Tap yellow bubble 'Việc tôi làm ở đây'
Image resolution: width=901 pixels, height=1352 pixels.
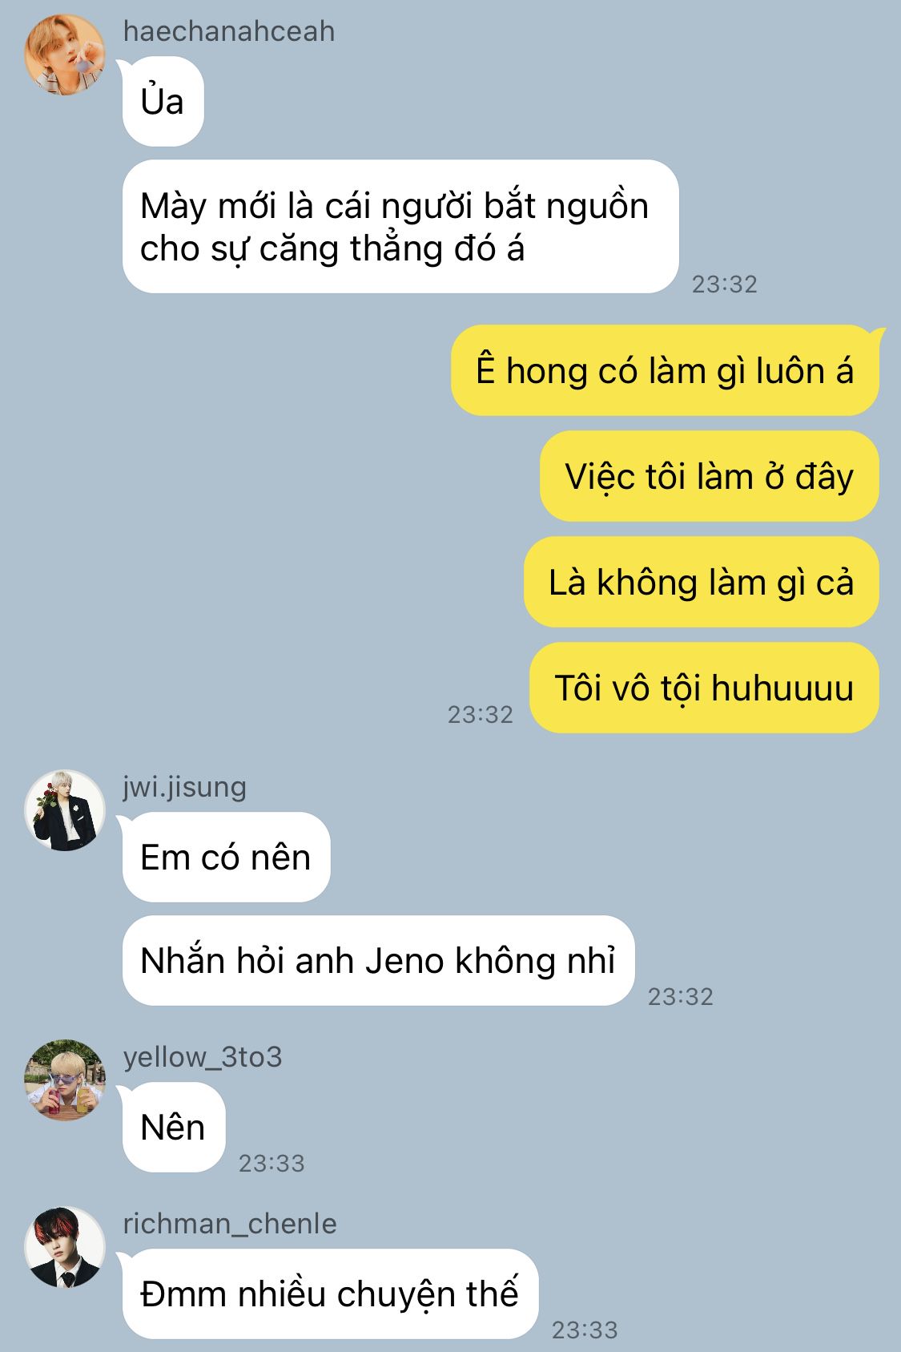click(x=710, y=476)
